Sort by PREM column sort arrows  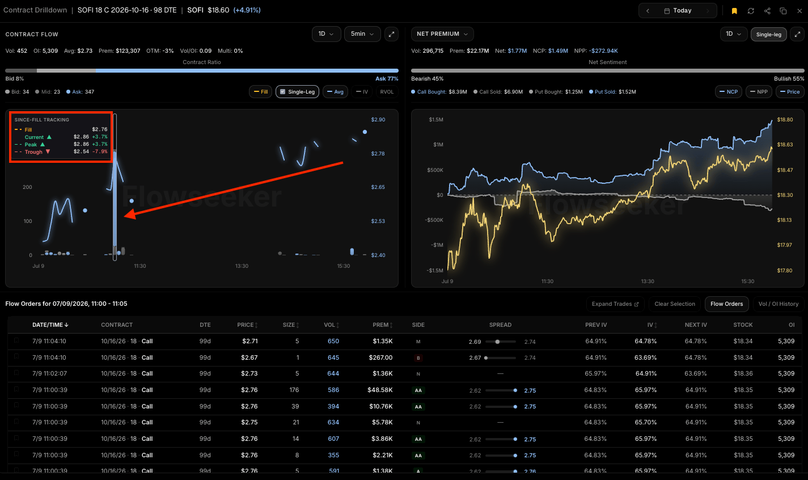click(391, 325)
